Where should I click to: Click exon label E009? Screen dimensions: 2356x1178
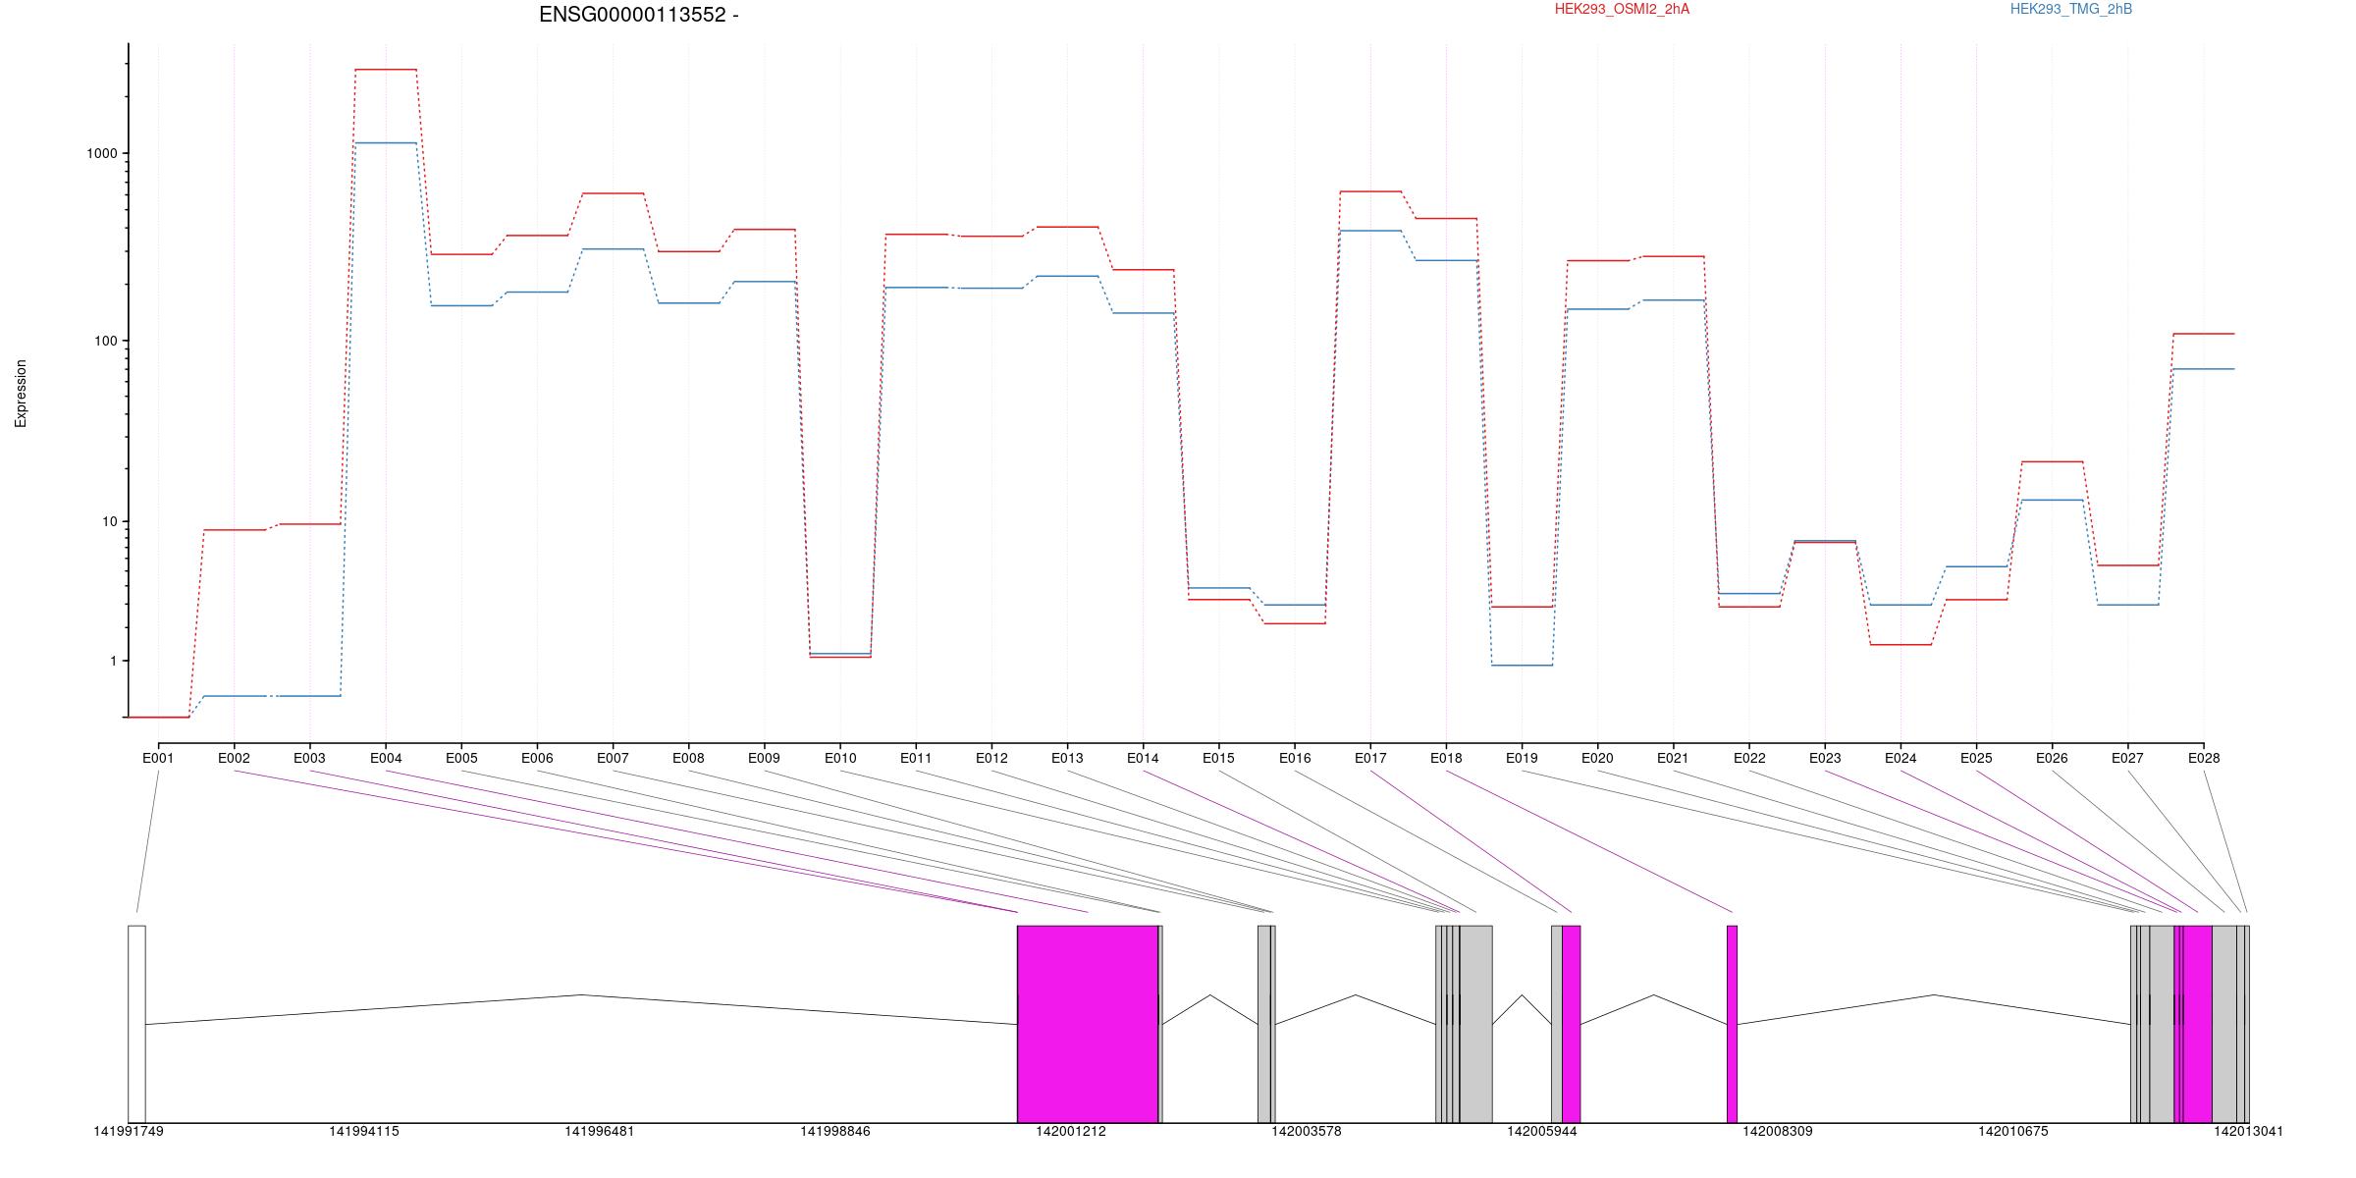point(764,758)
